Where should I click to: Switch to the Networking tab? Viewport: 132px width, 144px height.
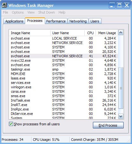[78, 21]
